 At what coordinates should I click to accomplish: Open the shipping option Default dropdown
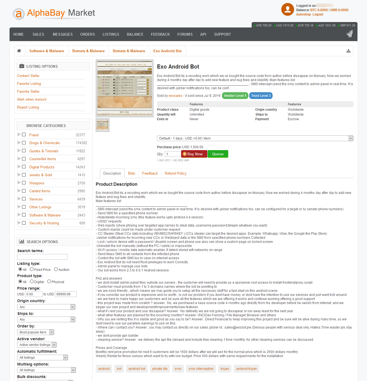click(x=255, y=138)
